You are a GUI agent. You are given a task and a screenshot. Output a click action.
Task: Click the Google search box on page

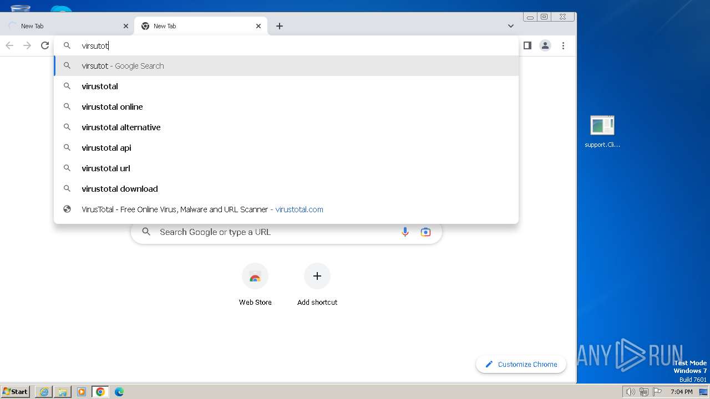pyautogui.click(x=286, y=232)
